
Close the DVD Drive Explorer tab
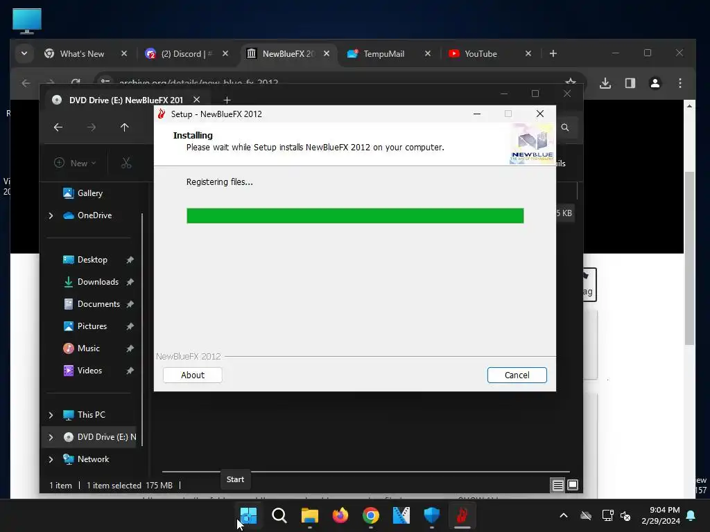(196, 100)
